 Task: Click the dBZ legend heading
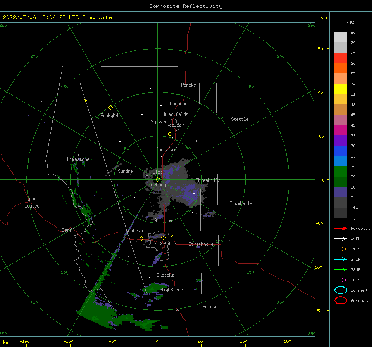tap(351, 22)
